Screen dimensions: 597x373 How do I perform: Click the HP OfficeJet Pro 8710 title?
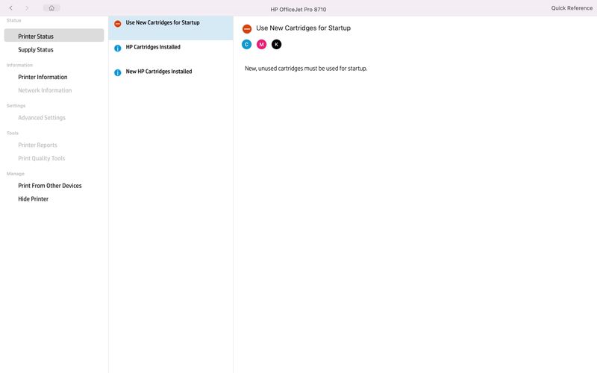point(298,10)
